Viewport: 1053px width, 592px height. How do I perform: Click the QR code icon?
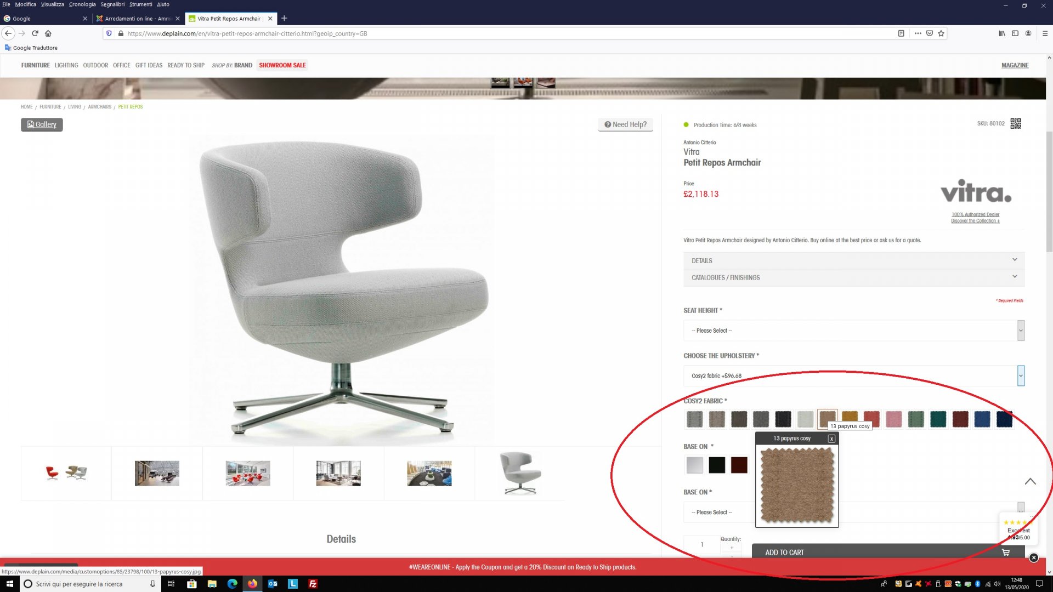coord(1016,124)
